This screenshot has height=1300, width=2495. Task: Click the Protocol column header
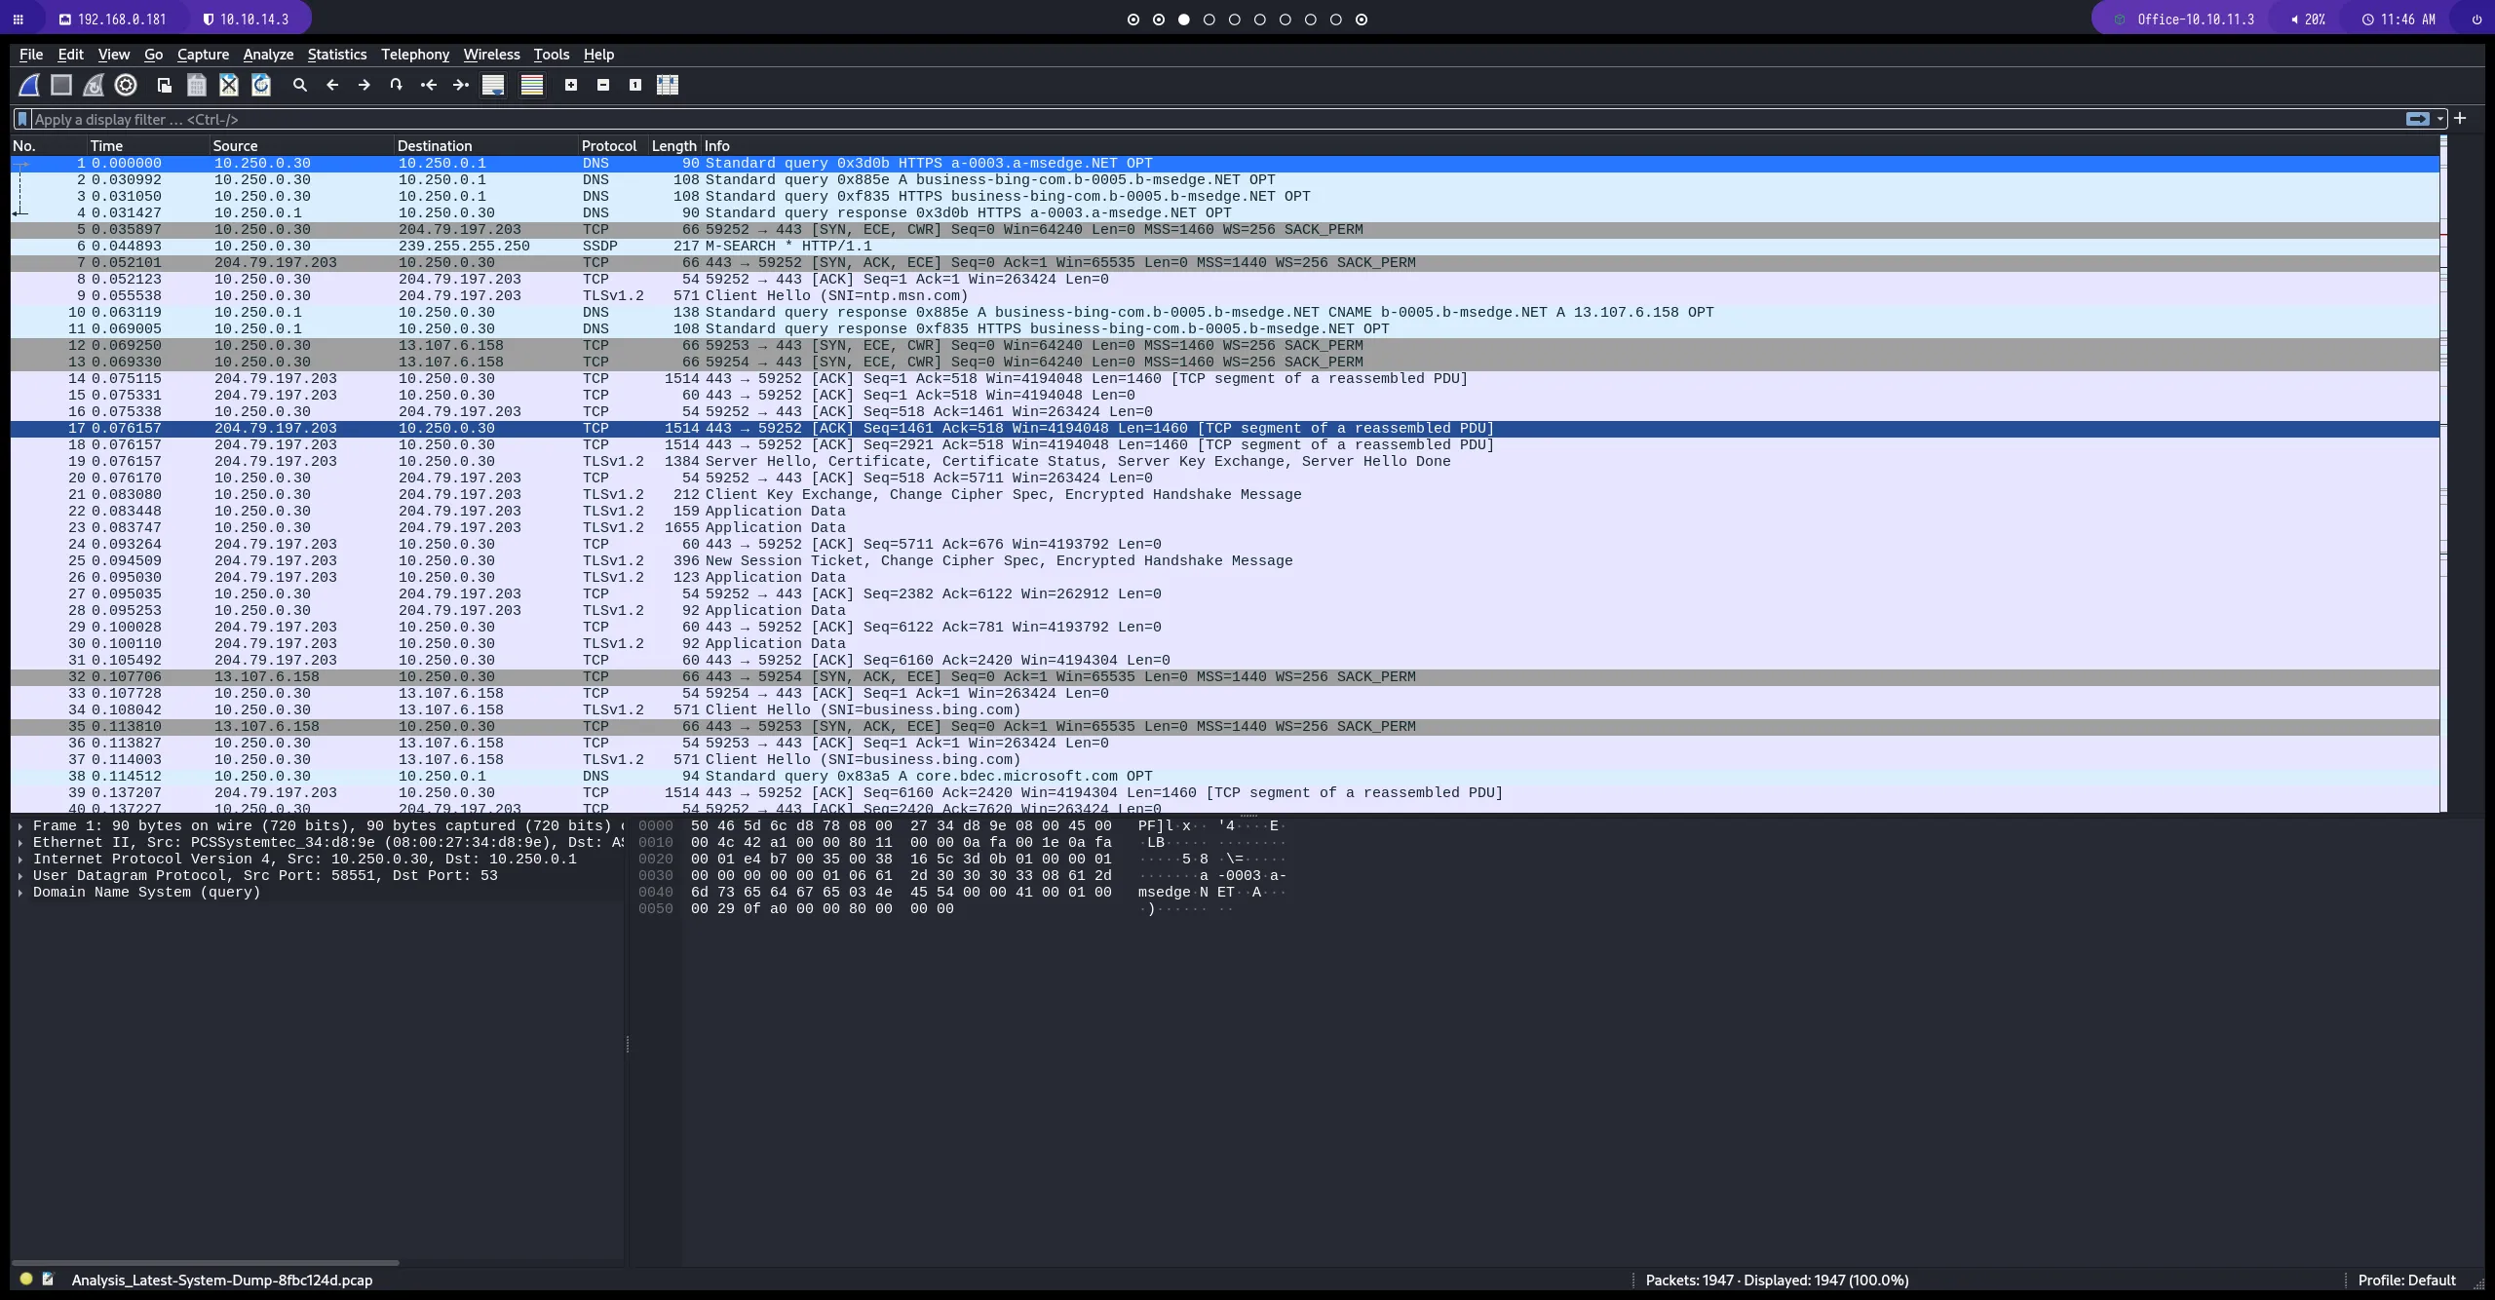coord(608,145)
